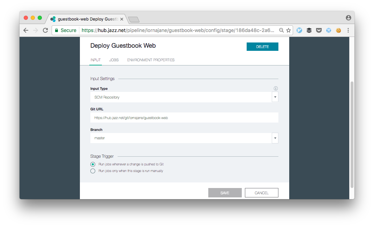Click the SAVE button
The width and height of the screenshot is (374, 227).
click(225, 193)
